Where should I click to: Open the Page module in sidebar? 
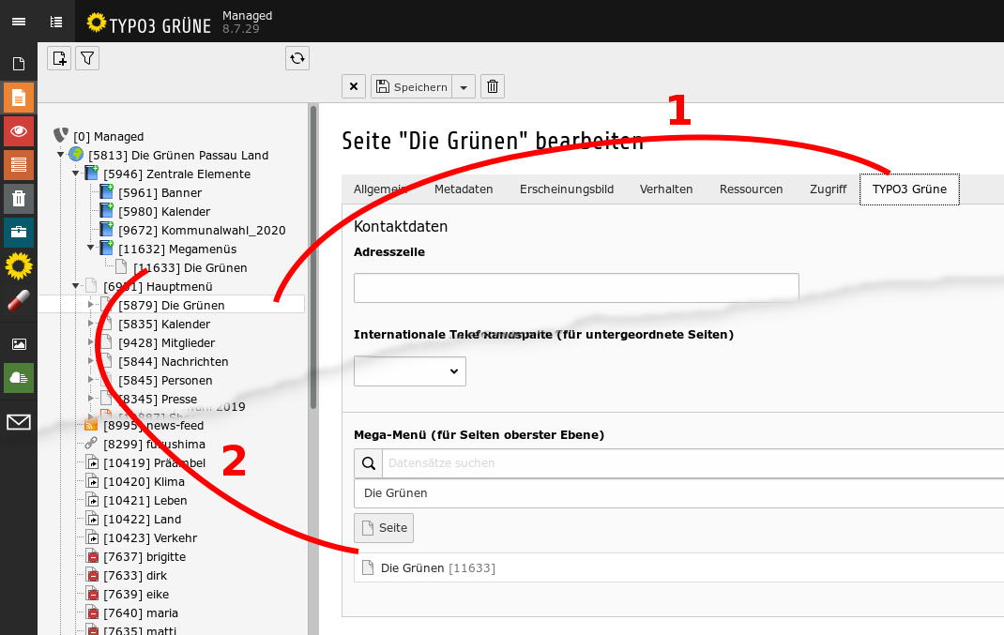[x=19, y=64]
